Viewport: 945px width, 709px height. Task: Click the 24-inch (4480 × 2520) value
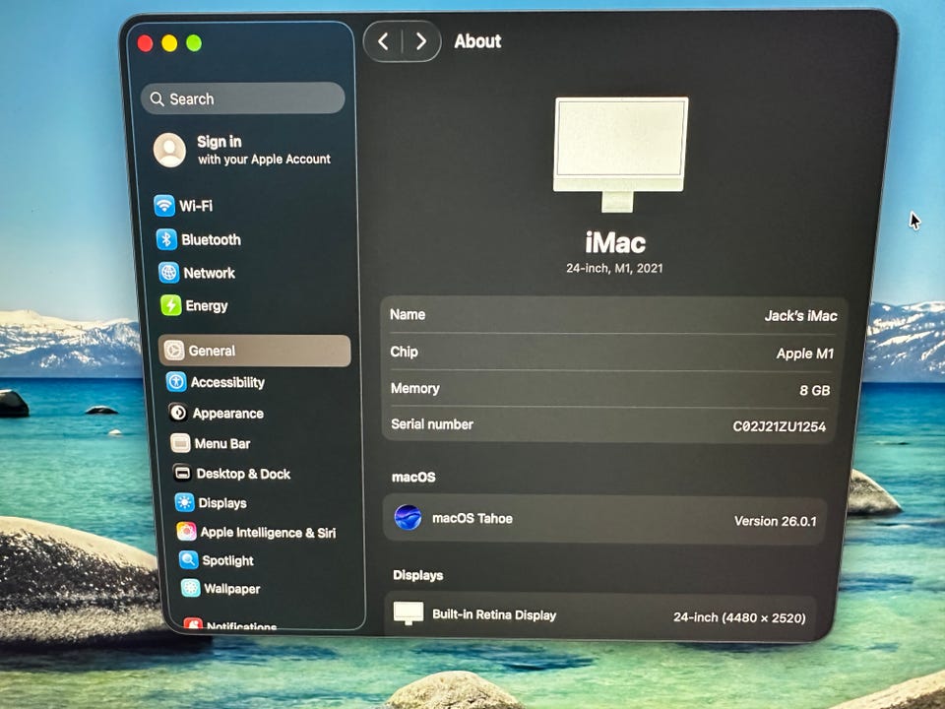pyautogui.click(x=739, y=617)
